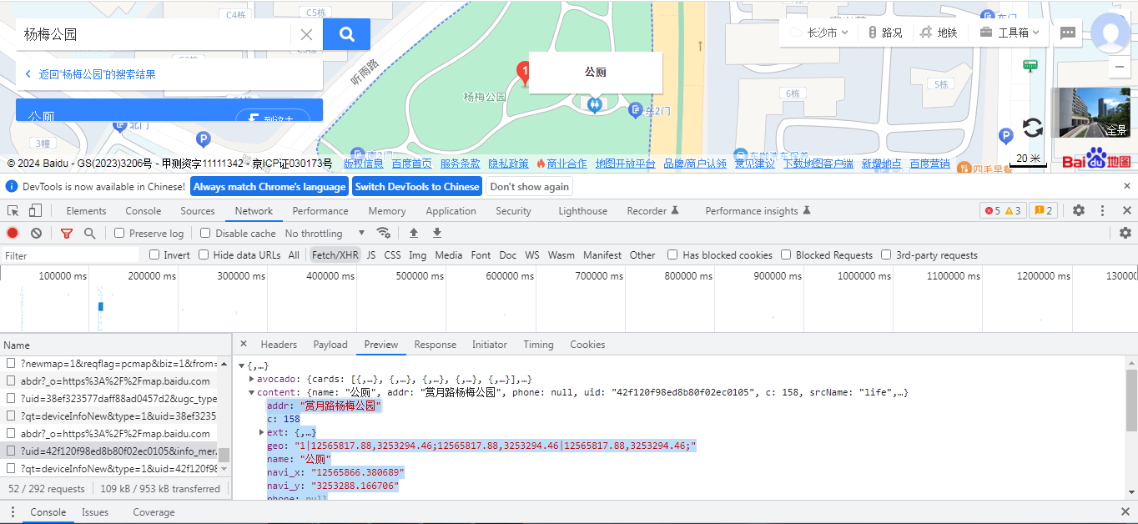Click Don't show again button
The image size is (1138, 524).
point(530,186)
